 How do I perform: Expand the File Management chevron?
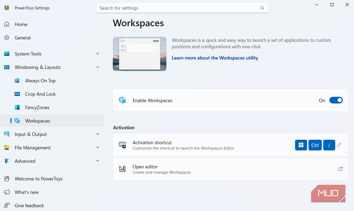coord(98,147)
